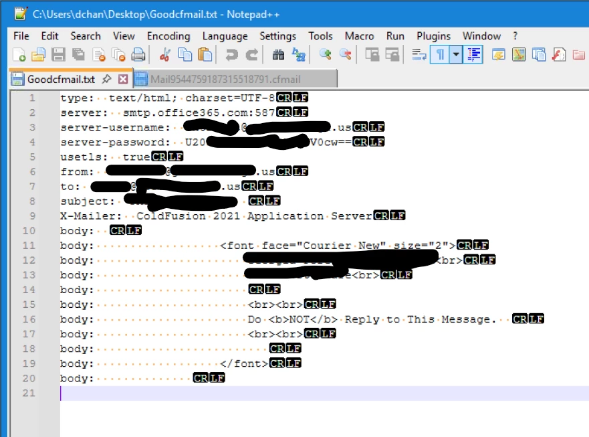This screenshot has height=437, width=589.
Task: Save the current file via toolbar icon
Action: (58, 55)
